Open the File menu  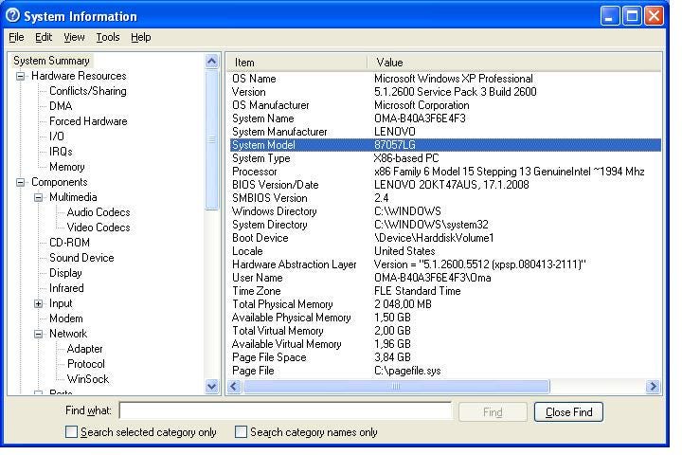tap(16, 38)
